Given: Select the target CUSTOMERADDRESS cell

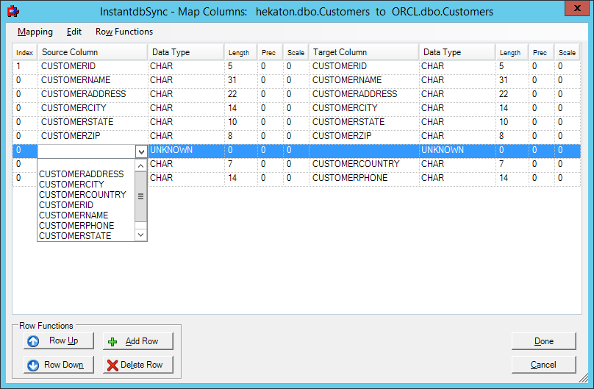Looking at the screenshot, I should pos(364,94).
